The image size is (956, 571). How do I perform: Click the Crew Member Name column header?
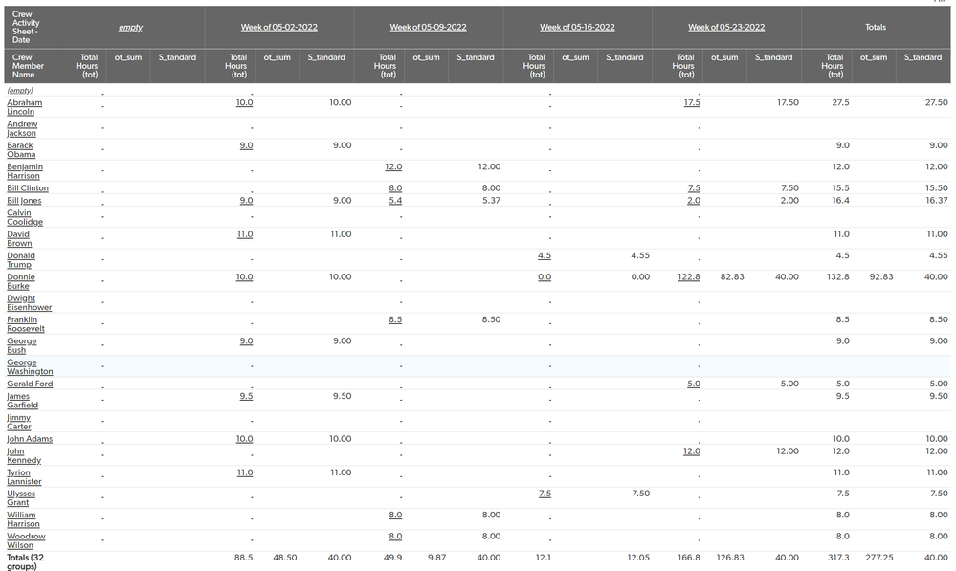(28, 66)
